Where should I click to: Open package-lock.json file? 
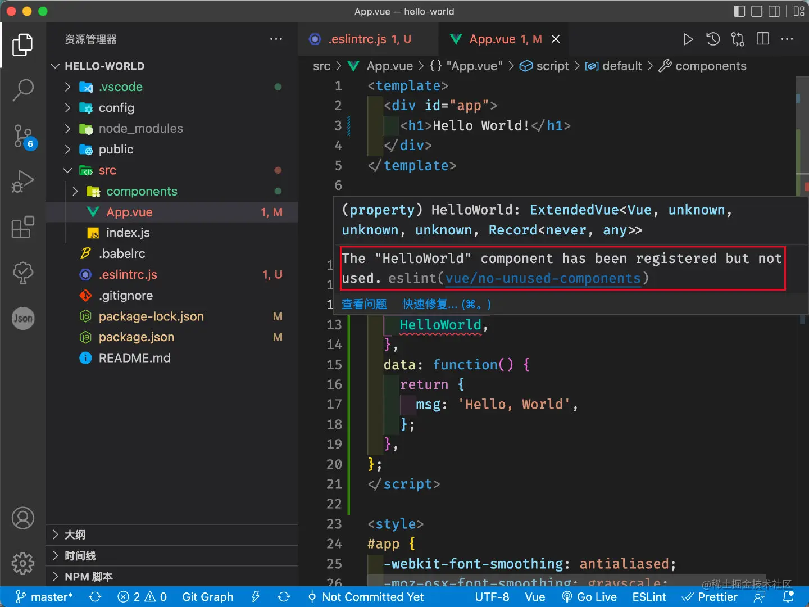[x=172, y=316]
